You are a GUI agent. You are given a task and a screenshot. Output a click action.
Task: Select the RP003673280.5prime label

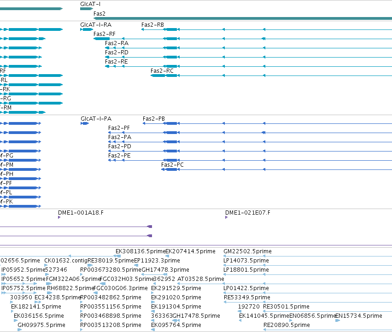pos(111,270)
